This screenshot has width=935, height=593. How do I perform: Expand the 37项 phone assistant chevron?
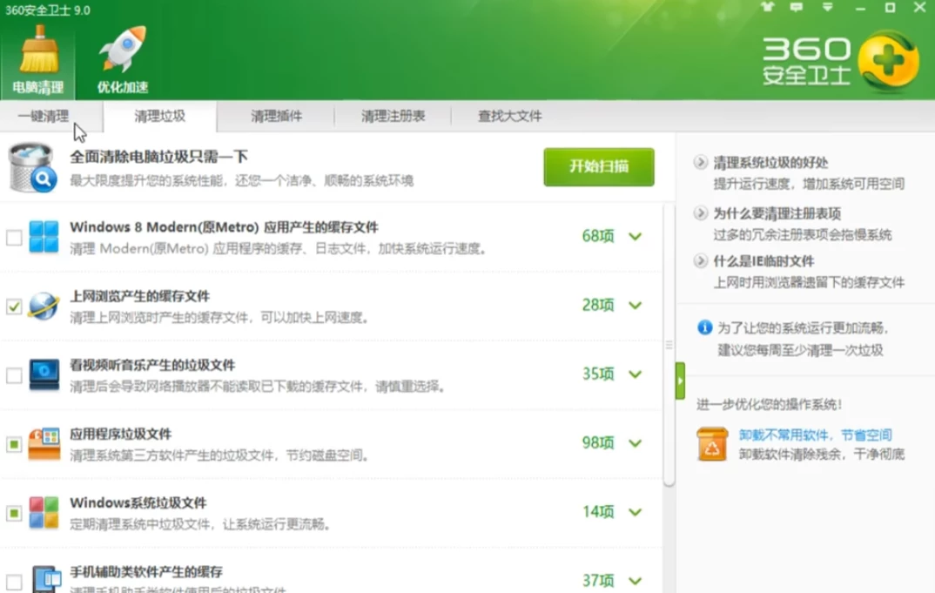click(x=636, y=581)
